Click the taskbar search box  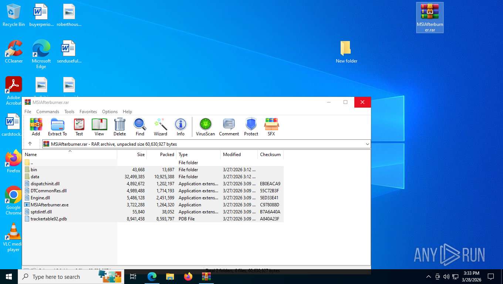[x=71, y=277]
